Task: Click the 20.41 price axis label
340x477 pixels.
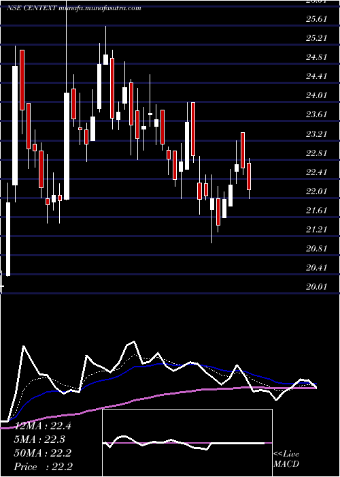Action: tap(316, 268)
